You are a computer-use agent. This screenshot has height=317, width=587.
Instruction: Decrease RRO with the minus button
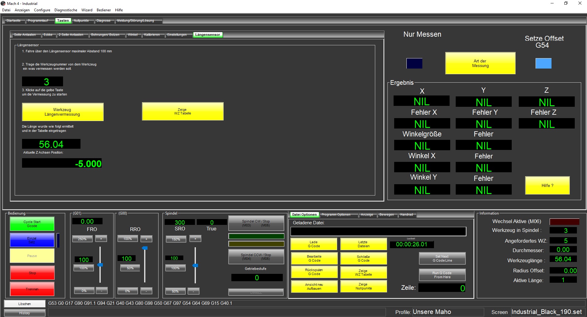click(x=146, y=291)
